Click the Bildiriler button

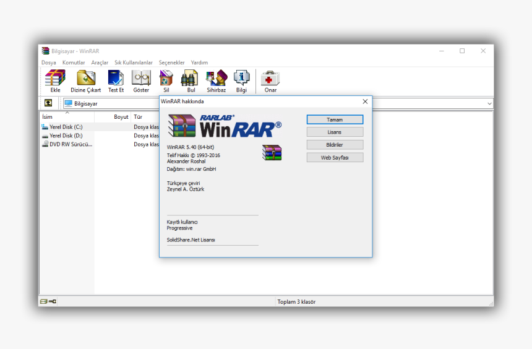335,145
